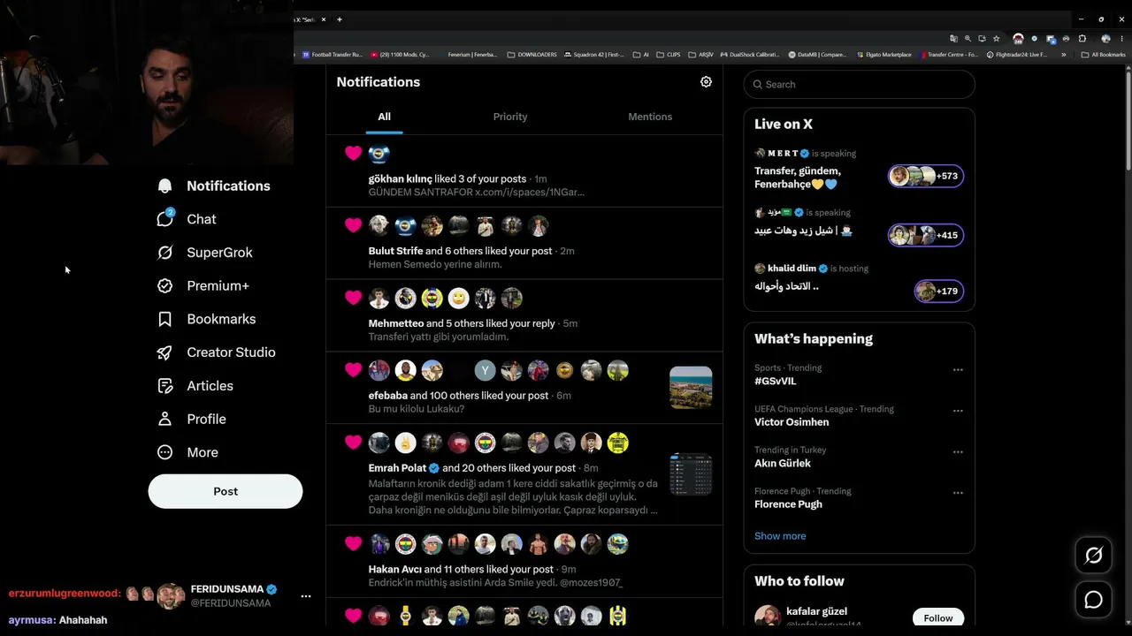Click the heart icon on gökhan kılınç notification

(353, 153)
